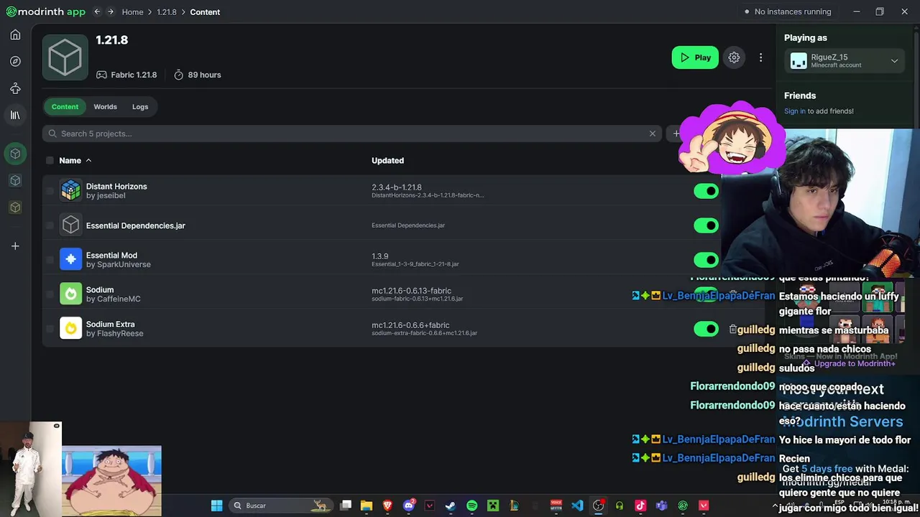This screenshot has height=517, width=920.
Task: Open the Library icon in the sidebar
Action: 15,115
